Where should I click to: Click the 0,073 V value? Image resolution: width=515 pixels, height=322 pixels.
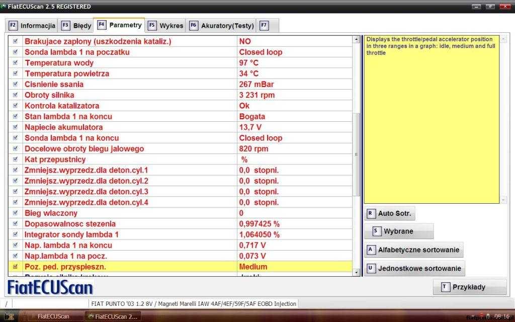click(x=252, y=256)
